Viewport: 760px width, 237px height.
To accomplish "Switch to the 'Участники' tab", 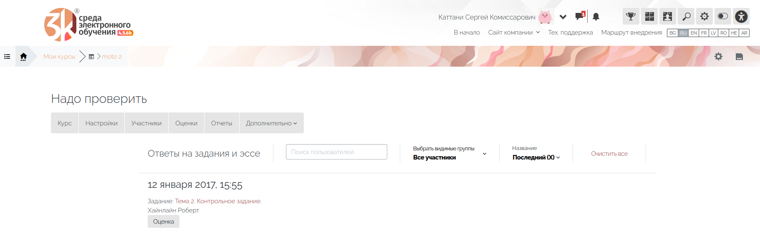I will click(146, 123).
